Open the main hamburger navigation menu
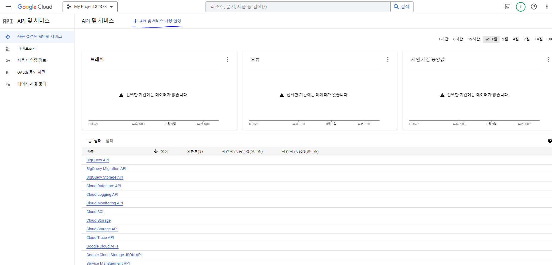The image size is (552, 265). [8, 7]
